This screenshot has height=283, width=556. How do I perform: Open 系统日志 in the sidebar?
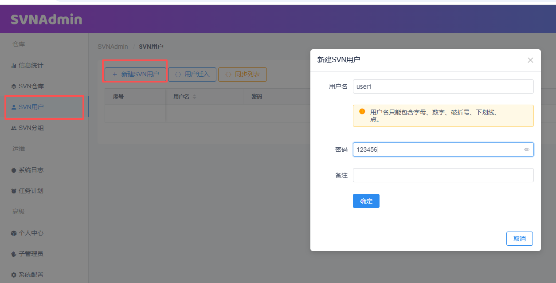pyautogui.click(x=27, y=170)
